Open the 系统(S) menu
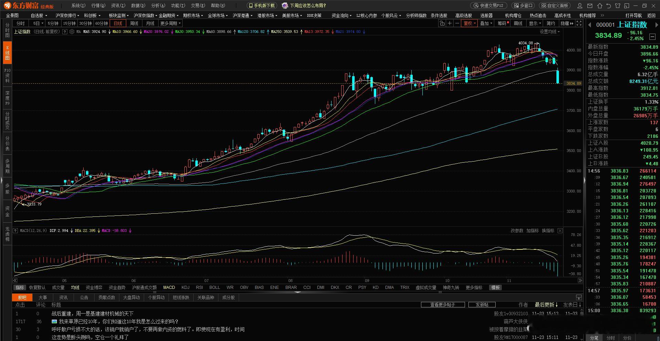Screen dimensions: 660x341 tap(78, 5)
